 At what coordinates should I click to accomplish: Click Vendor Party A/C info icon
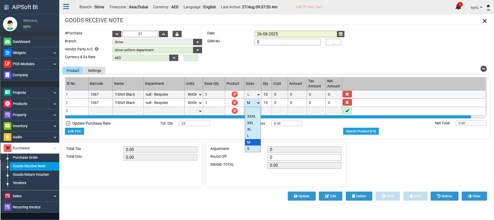pyautogui.click(x=97, y=49)
